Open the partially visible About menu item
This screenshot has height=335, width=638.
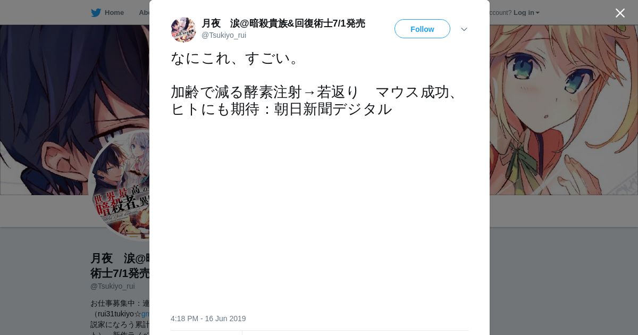[x=144, y=13]
